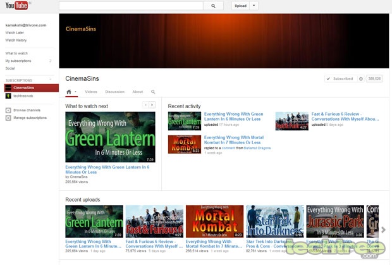Open Mortal Kombat thumbnail in Recent uploads

[x=214, y=221]
